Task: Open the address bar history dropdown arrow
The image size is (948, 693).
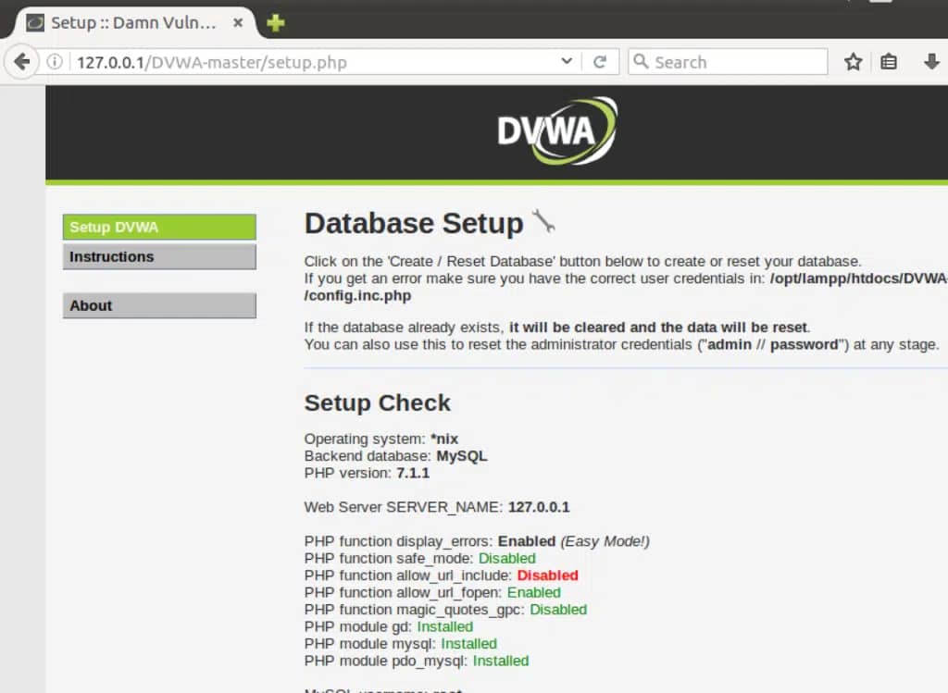Action: pos(567,62)
